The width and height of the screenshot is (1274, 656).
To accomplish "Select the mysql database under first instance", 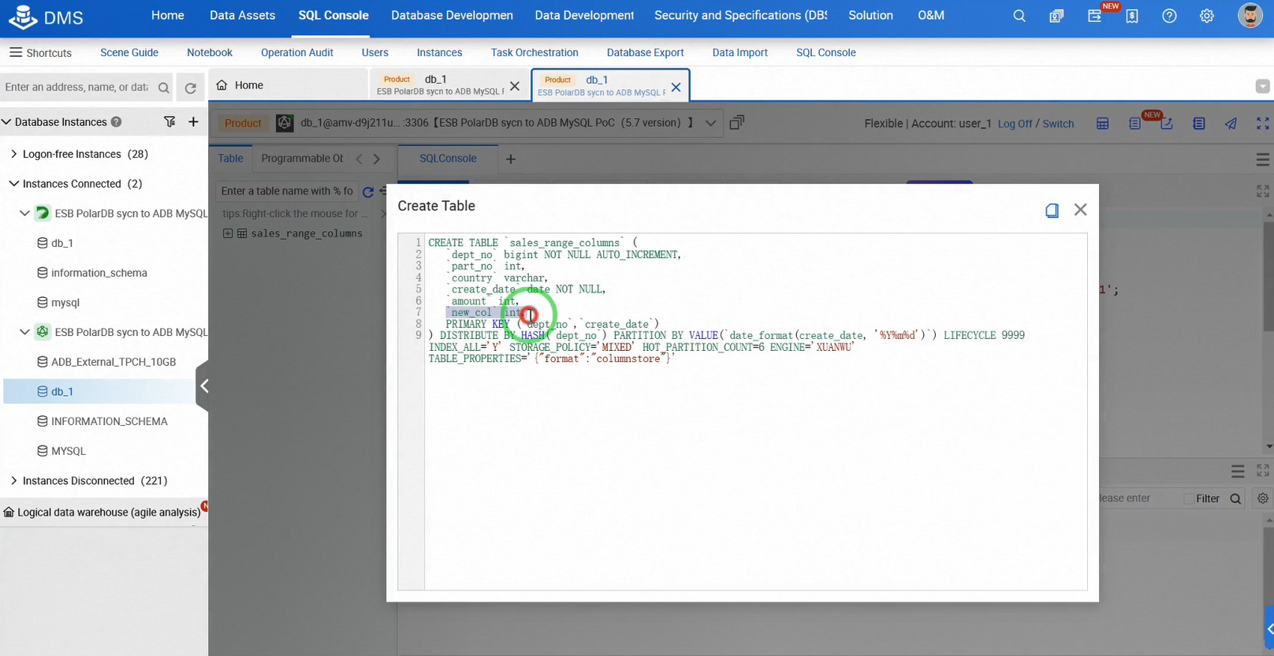I will coord(65,303).
